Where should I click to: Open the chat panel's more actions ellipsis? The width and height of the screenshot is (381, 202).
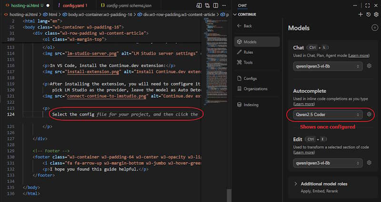355,5
